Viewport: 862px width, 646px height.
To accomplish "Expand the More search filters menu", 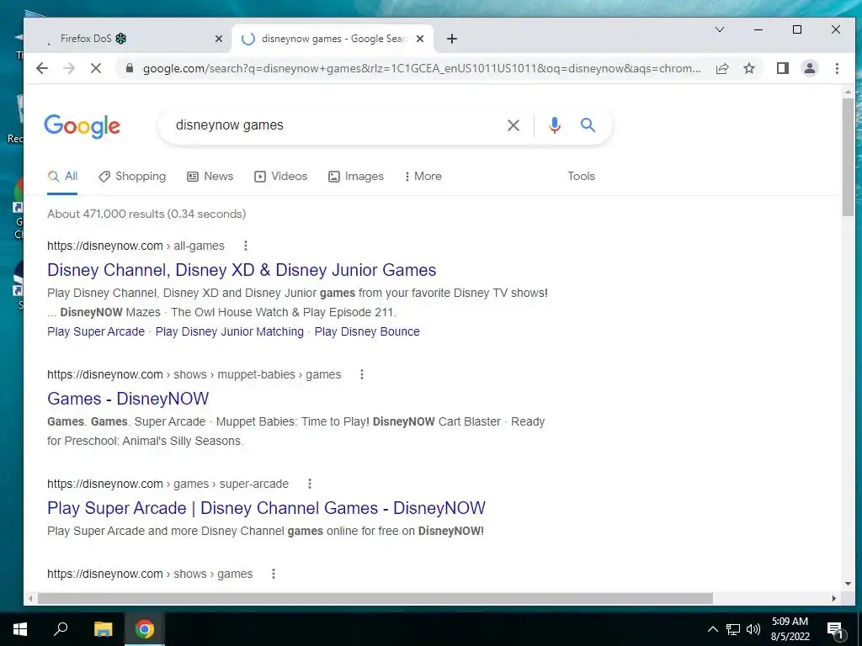I will (423, 177).
